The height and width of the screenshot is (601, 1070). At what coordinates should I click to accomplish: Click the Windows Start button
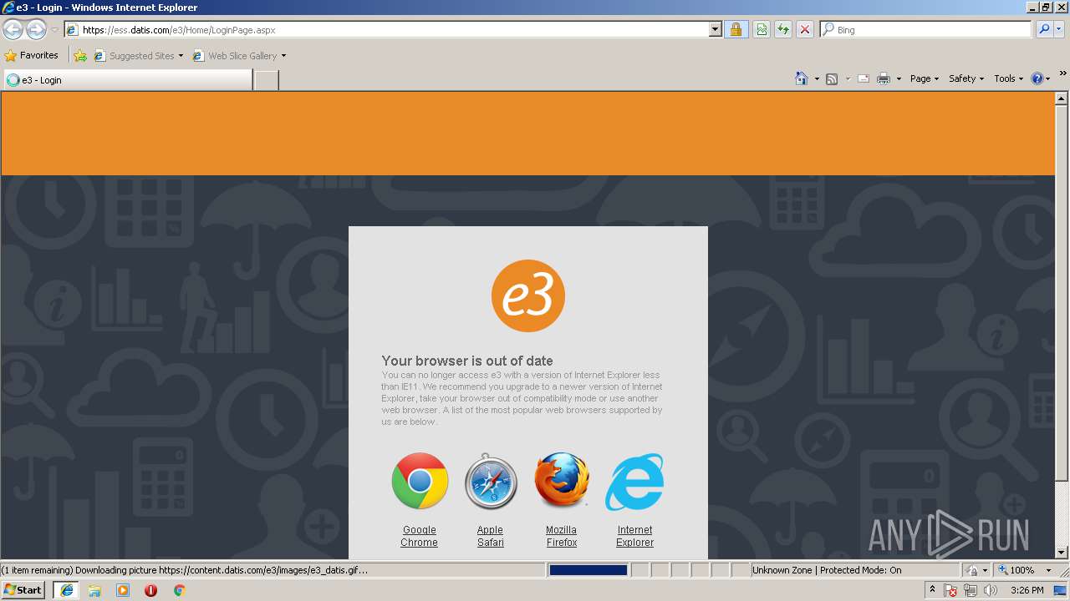23,590
